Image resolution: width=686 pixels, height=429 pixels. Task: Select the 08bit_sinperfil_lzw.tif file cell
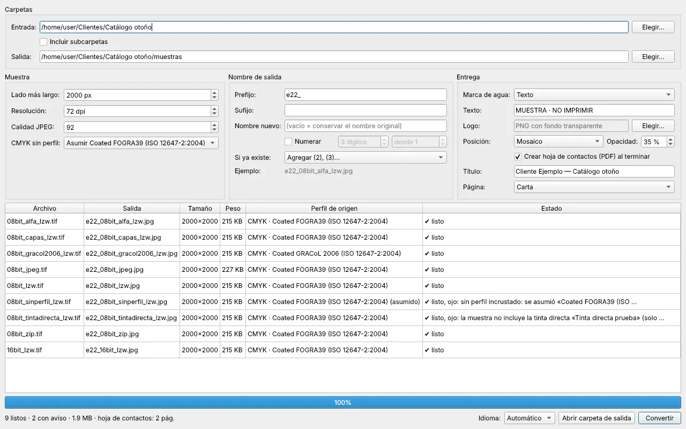pyautogui.click(x=44, y=302)
